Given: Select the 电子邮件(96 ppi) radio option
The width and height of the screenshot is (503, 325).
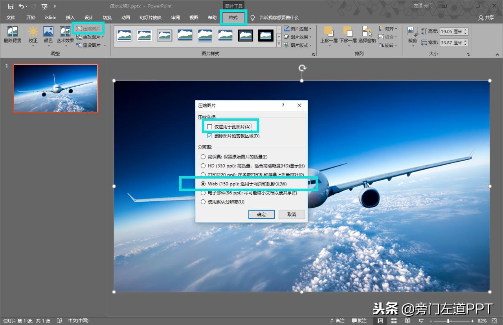Looking at the screenshot, I should (x=203, y=193).
